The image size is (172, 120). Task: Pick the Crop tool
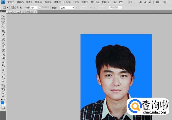tap(3, 31)
